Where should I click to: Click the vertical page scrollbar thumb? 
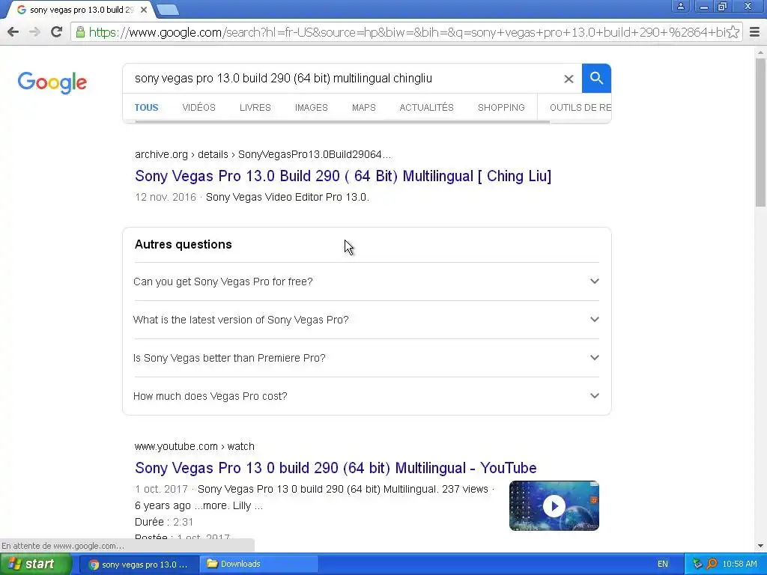760,132
